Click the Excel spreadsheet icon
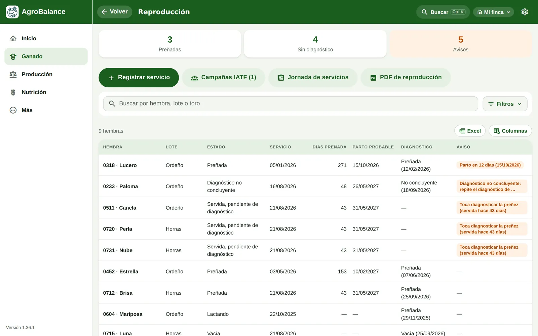This screenshot has width=538, height=336. point(462,131)
